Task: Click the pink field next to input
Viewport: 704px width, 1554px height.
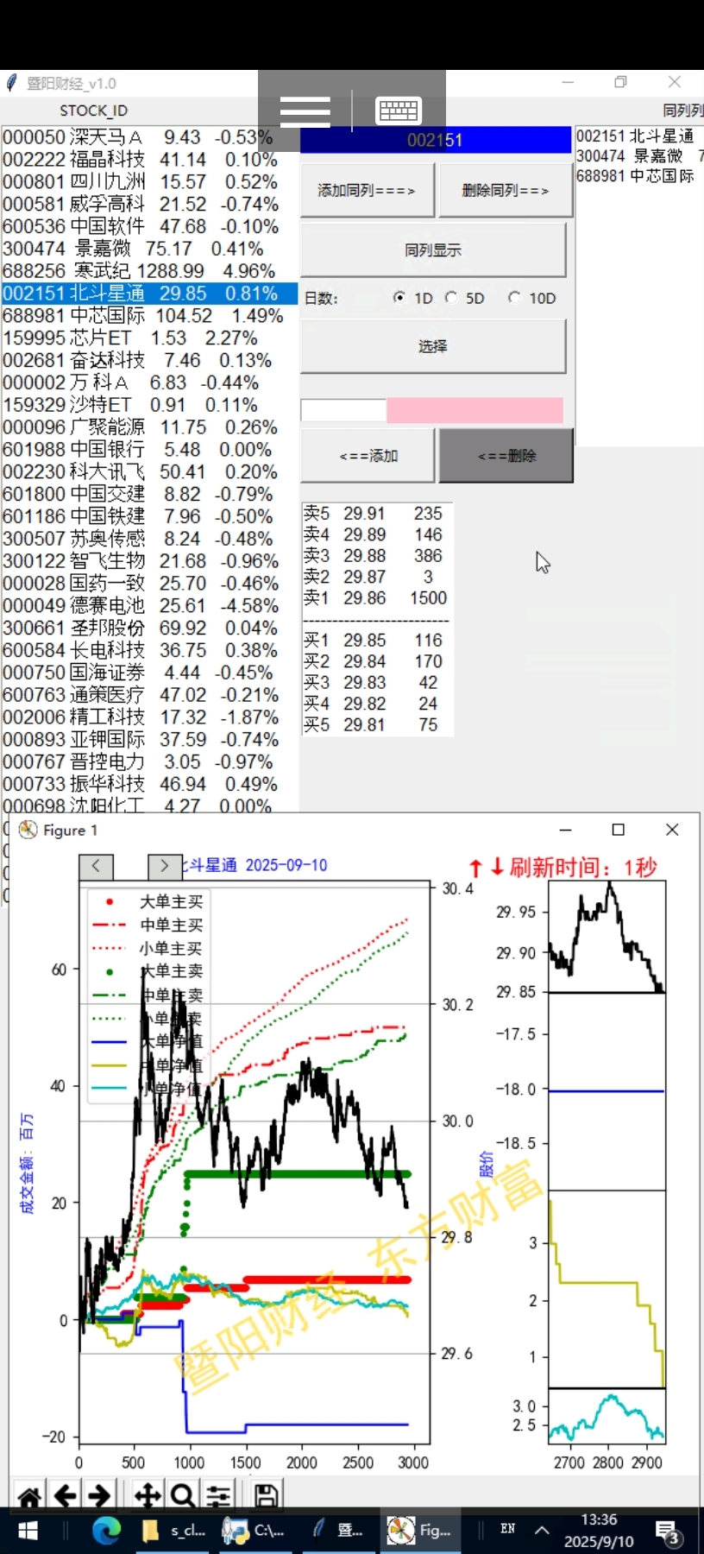Action: click(475, 410)
